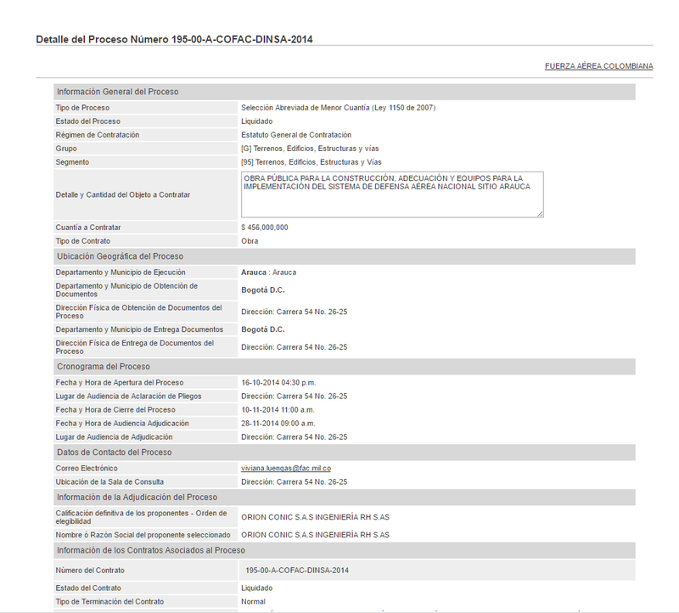The height and width of the screenshot is (613, 679).
Task: Select address beside Dirección Física de Obtención
Action: (x=294, y=312)
